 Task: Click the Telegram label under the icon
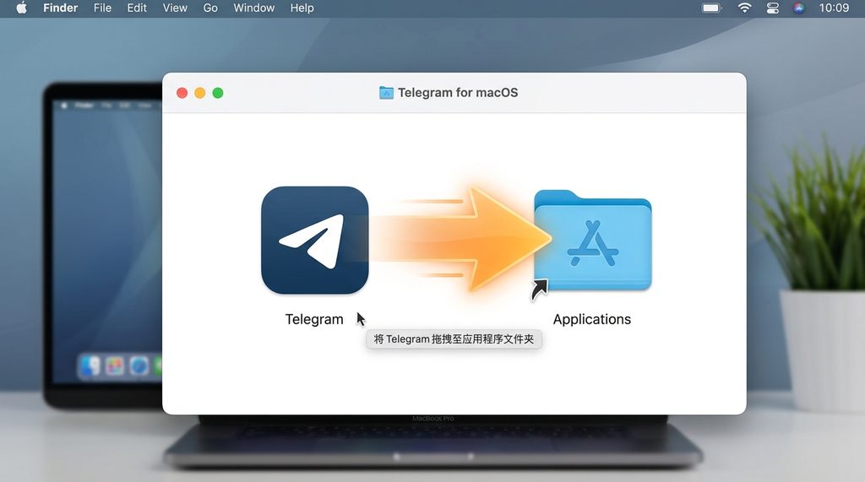[x=314, y=319]
